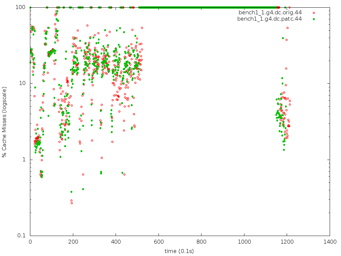The width and height of the screenshot is (341, 256).
Task: Click the "% Cache Misses (logscale)" axis title
Action: pos(4,121)
